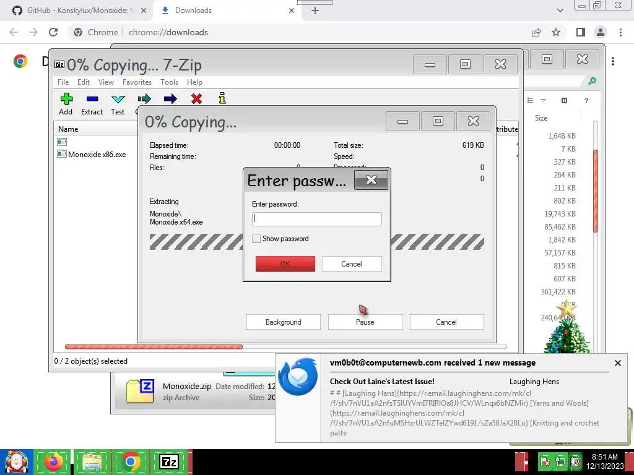Open the Edit menu in 7-Zip

click(84, 82)
